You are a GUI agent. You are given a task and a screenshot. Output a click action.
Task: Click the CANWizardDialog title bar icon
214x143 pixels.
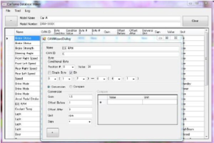click(44, 39)
